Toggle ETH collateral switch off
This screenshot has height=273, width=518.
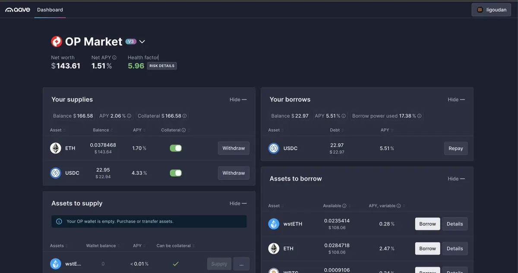pos(176,148)
